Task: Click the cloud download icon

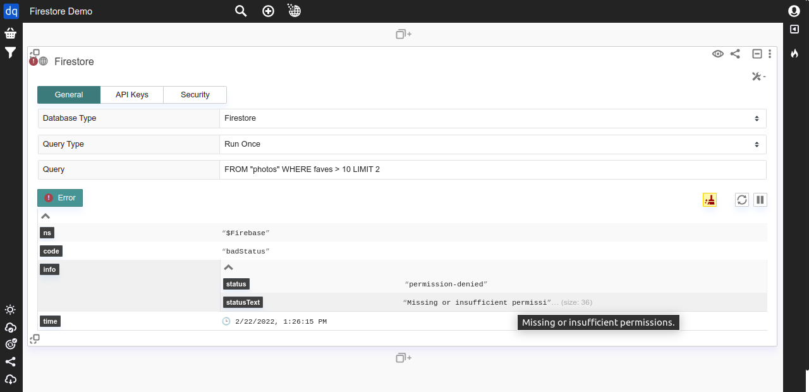Action: tap(10, 379)
